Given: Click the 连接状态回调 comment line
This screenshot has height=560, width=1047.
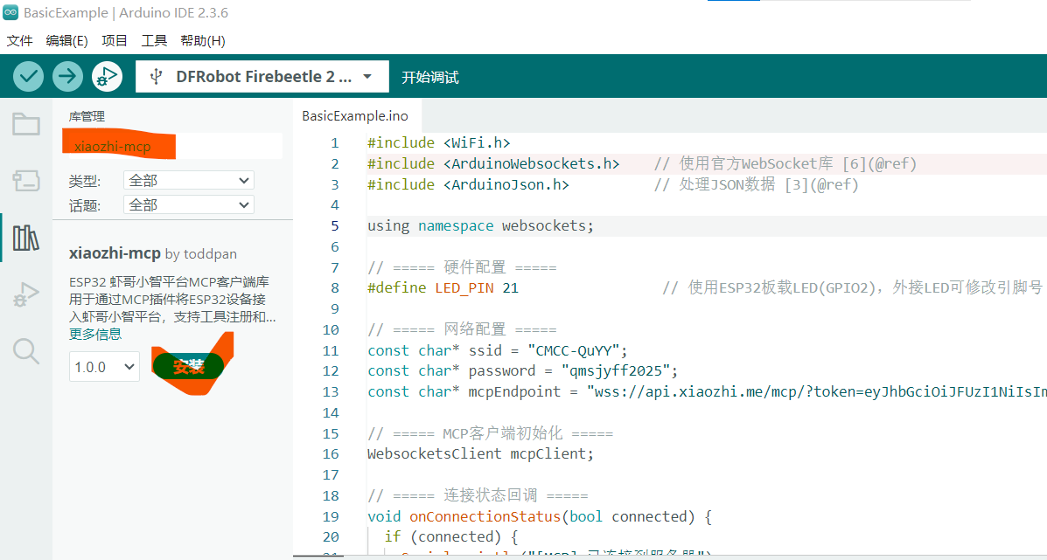Looking at the screenshot, I should click(478, 495).
